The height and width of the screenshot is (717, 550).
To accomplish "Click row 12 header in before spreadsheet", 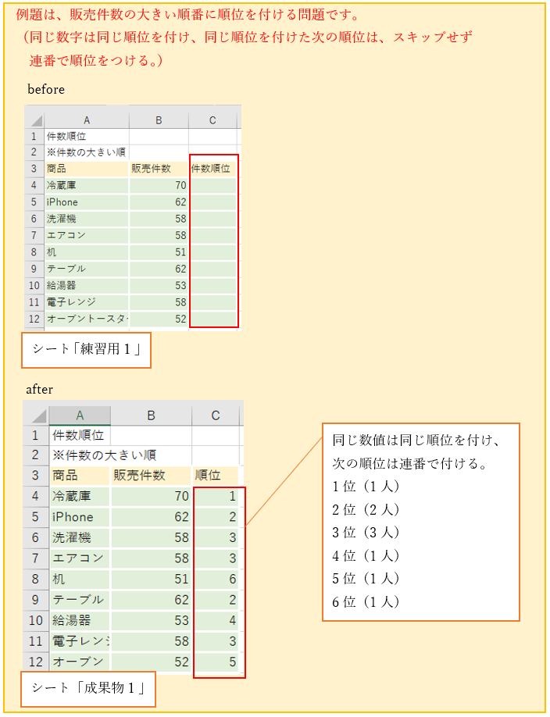I will tap(34, 319).
